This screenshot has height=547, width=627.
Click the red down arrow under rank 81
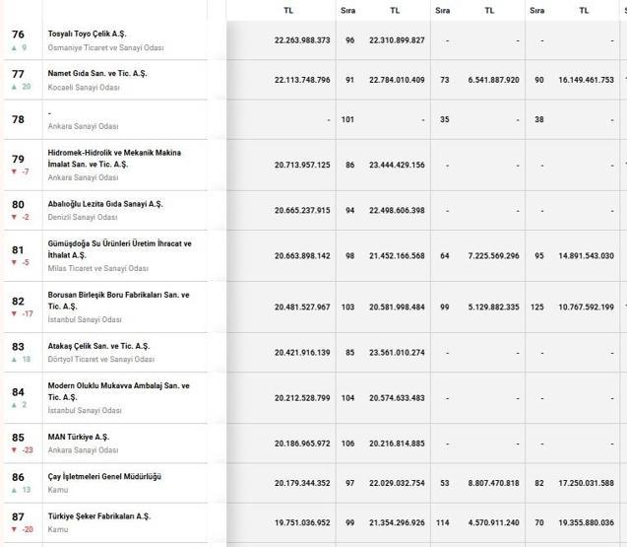(x=14, y=263)
